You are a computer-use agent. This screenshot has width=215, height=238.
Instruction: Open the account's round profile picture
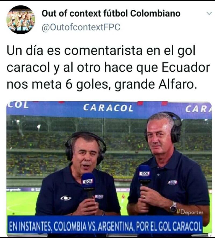[x=21, y=20]
